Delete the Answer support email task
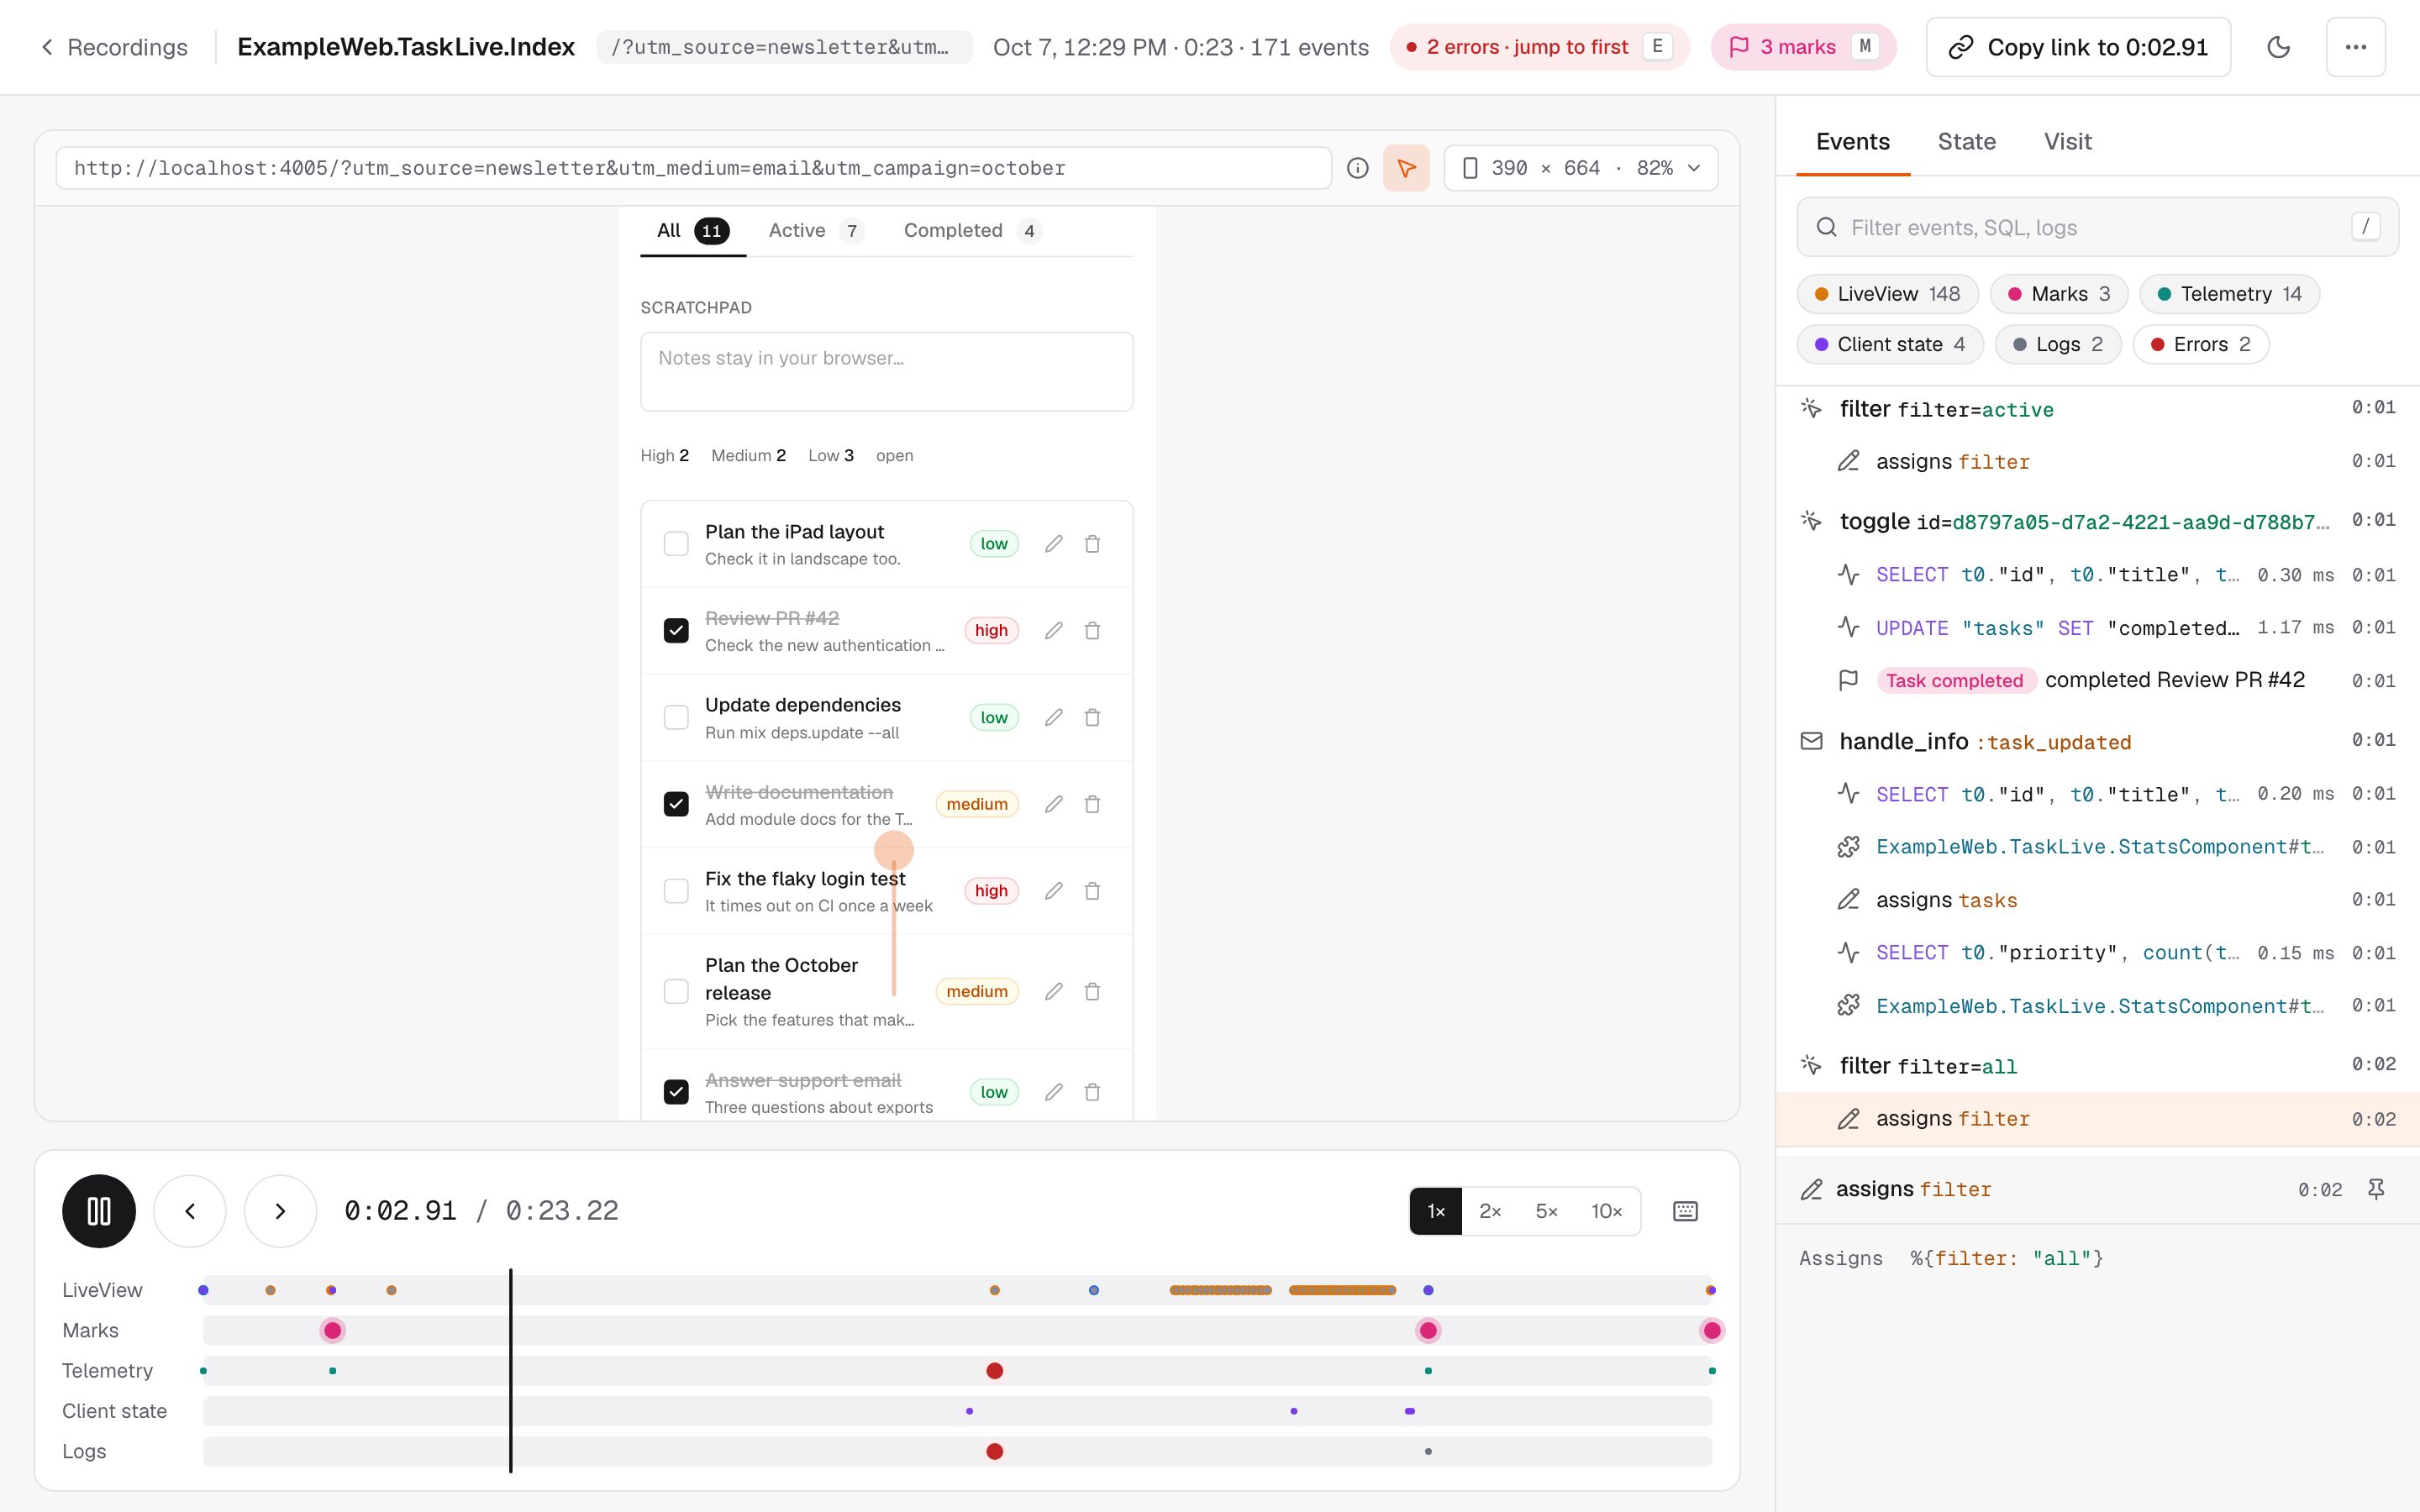 tap(1093, 1092)
